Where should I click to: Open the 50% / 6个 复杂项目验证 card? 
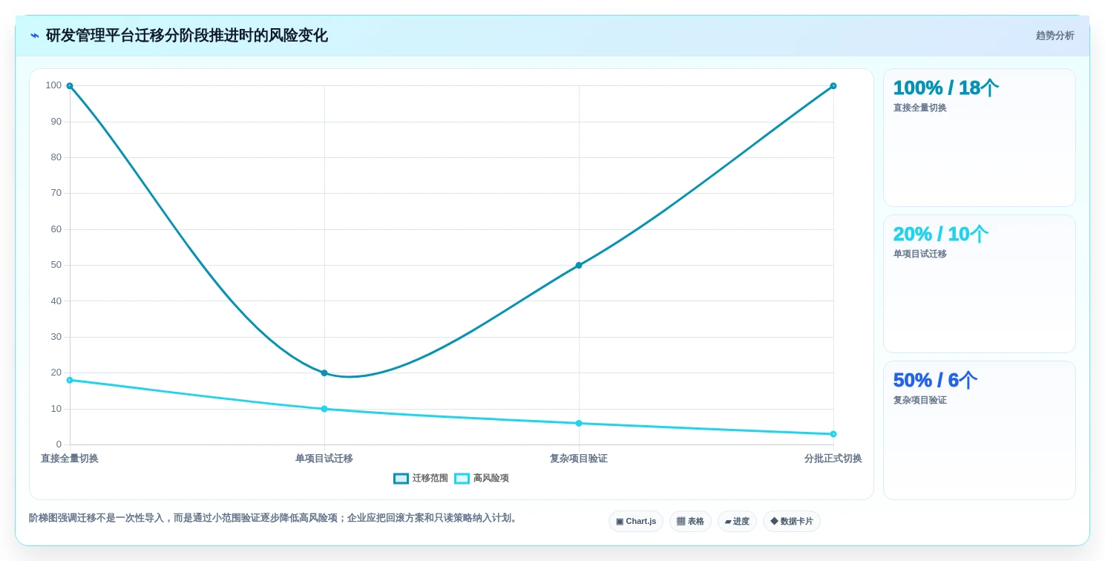pos(979,430)
